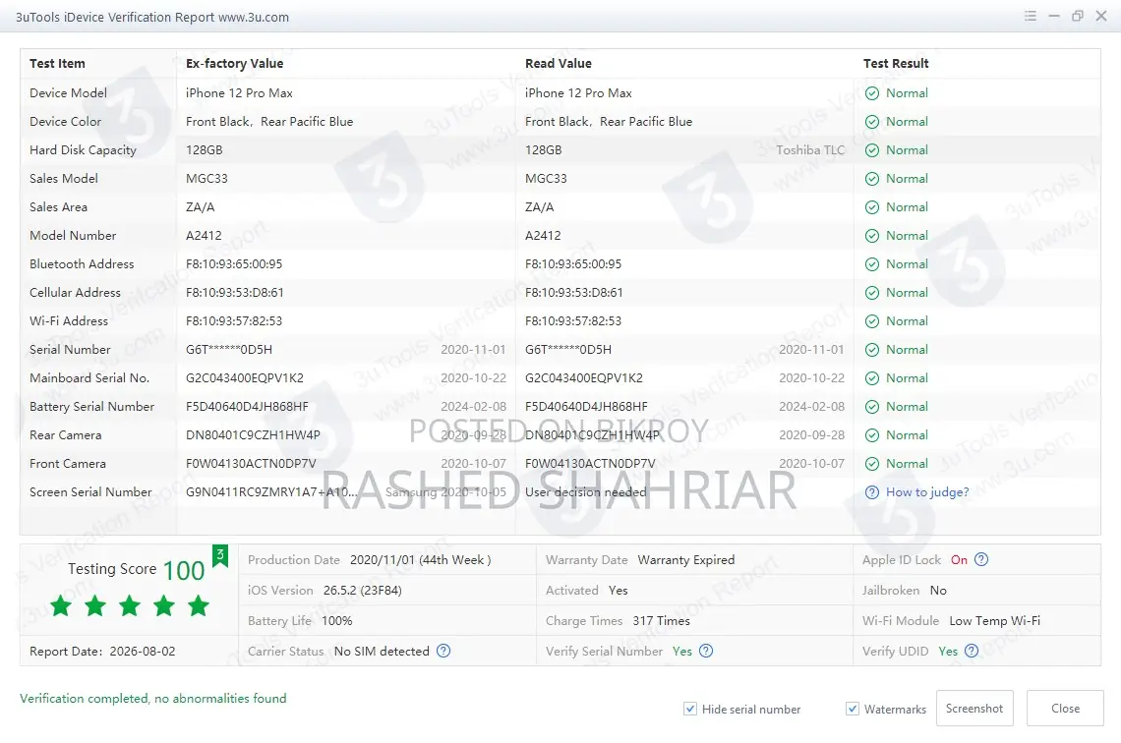Click the iOS Version 26.5.2 (23F84) value
The height and width of the screenshot is (743, 1121).
363,591
